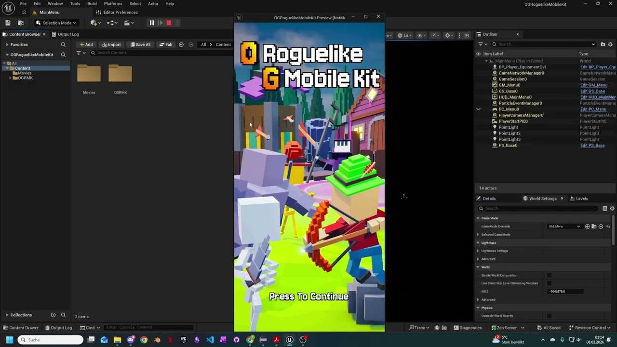Reset GameMode Override to default arrow

(608, 227)
